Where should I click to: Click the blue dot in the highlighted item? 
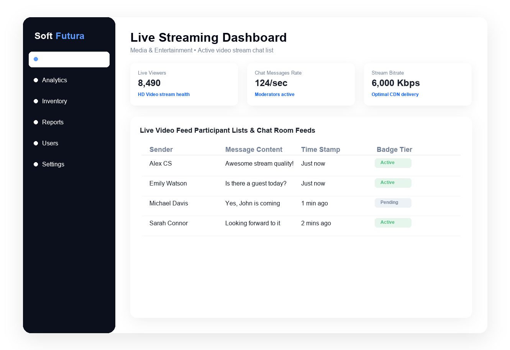click(36, 59)
